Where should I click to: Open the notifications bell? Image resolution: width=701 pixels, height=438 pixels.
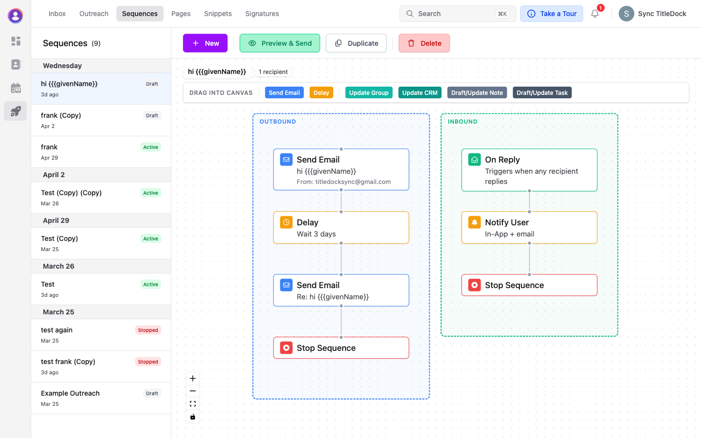(x=595, y=14)
